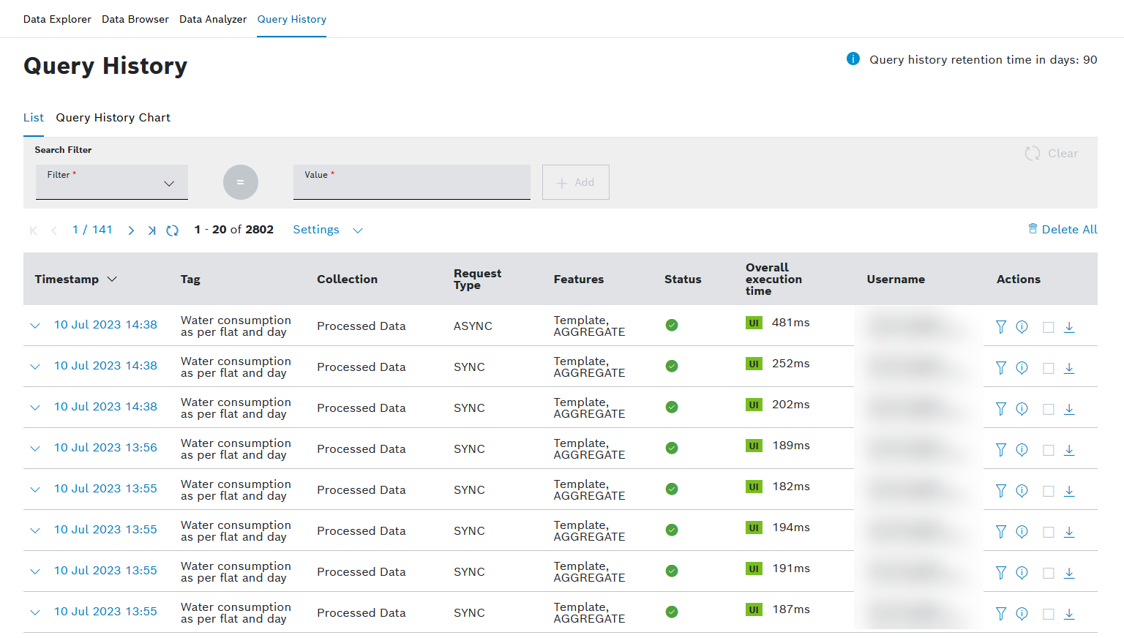Expand the ASYNC query row details
Screen dimensions: 1124x638
point(35,326)
